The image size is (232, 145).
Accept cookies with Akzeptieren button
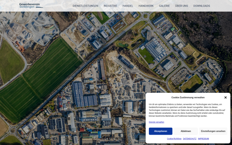click(x=160, y=131)
